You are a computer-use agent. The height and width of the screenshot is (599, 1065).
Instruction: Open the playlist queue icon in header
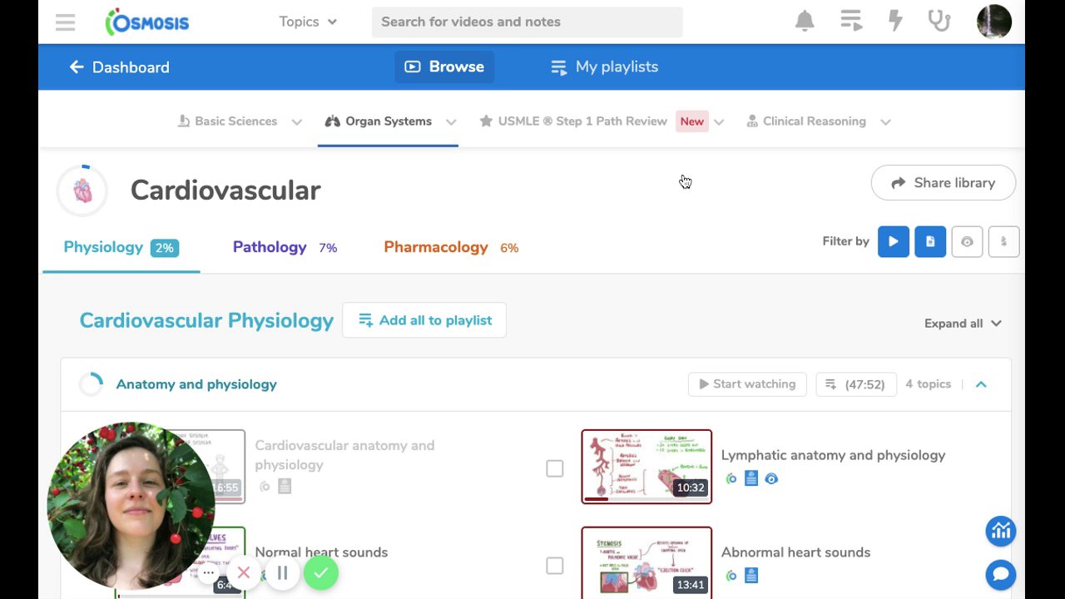coord(851,22)
